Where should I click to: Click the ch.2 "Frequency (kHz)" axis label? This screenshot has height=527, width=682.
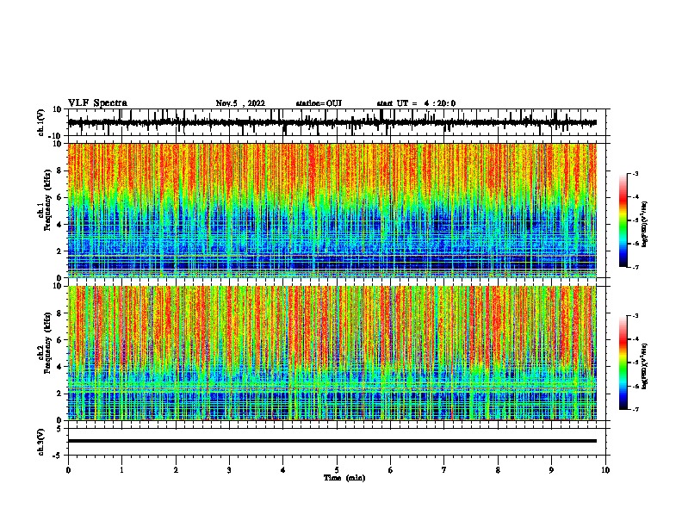tap(47, 343)
